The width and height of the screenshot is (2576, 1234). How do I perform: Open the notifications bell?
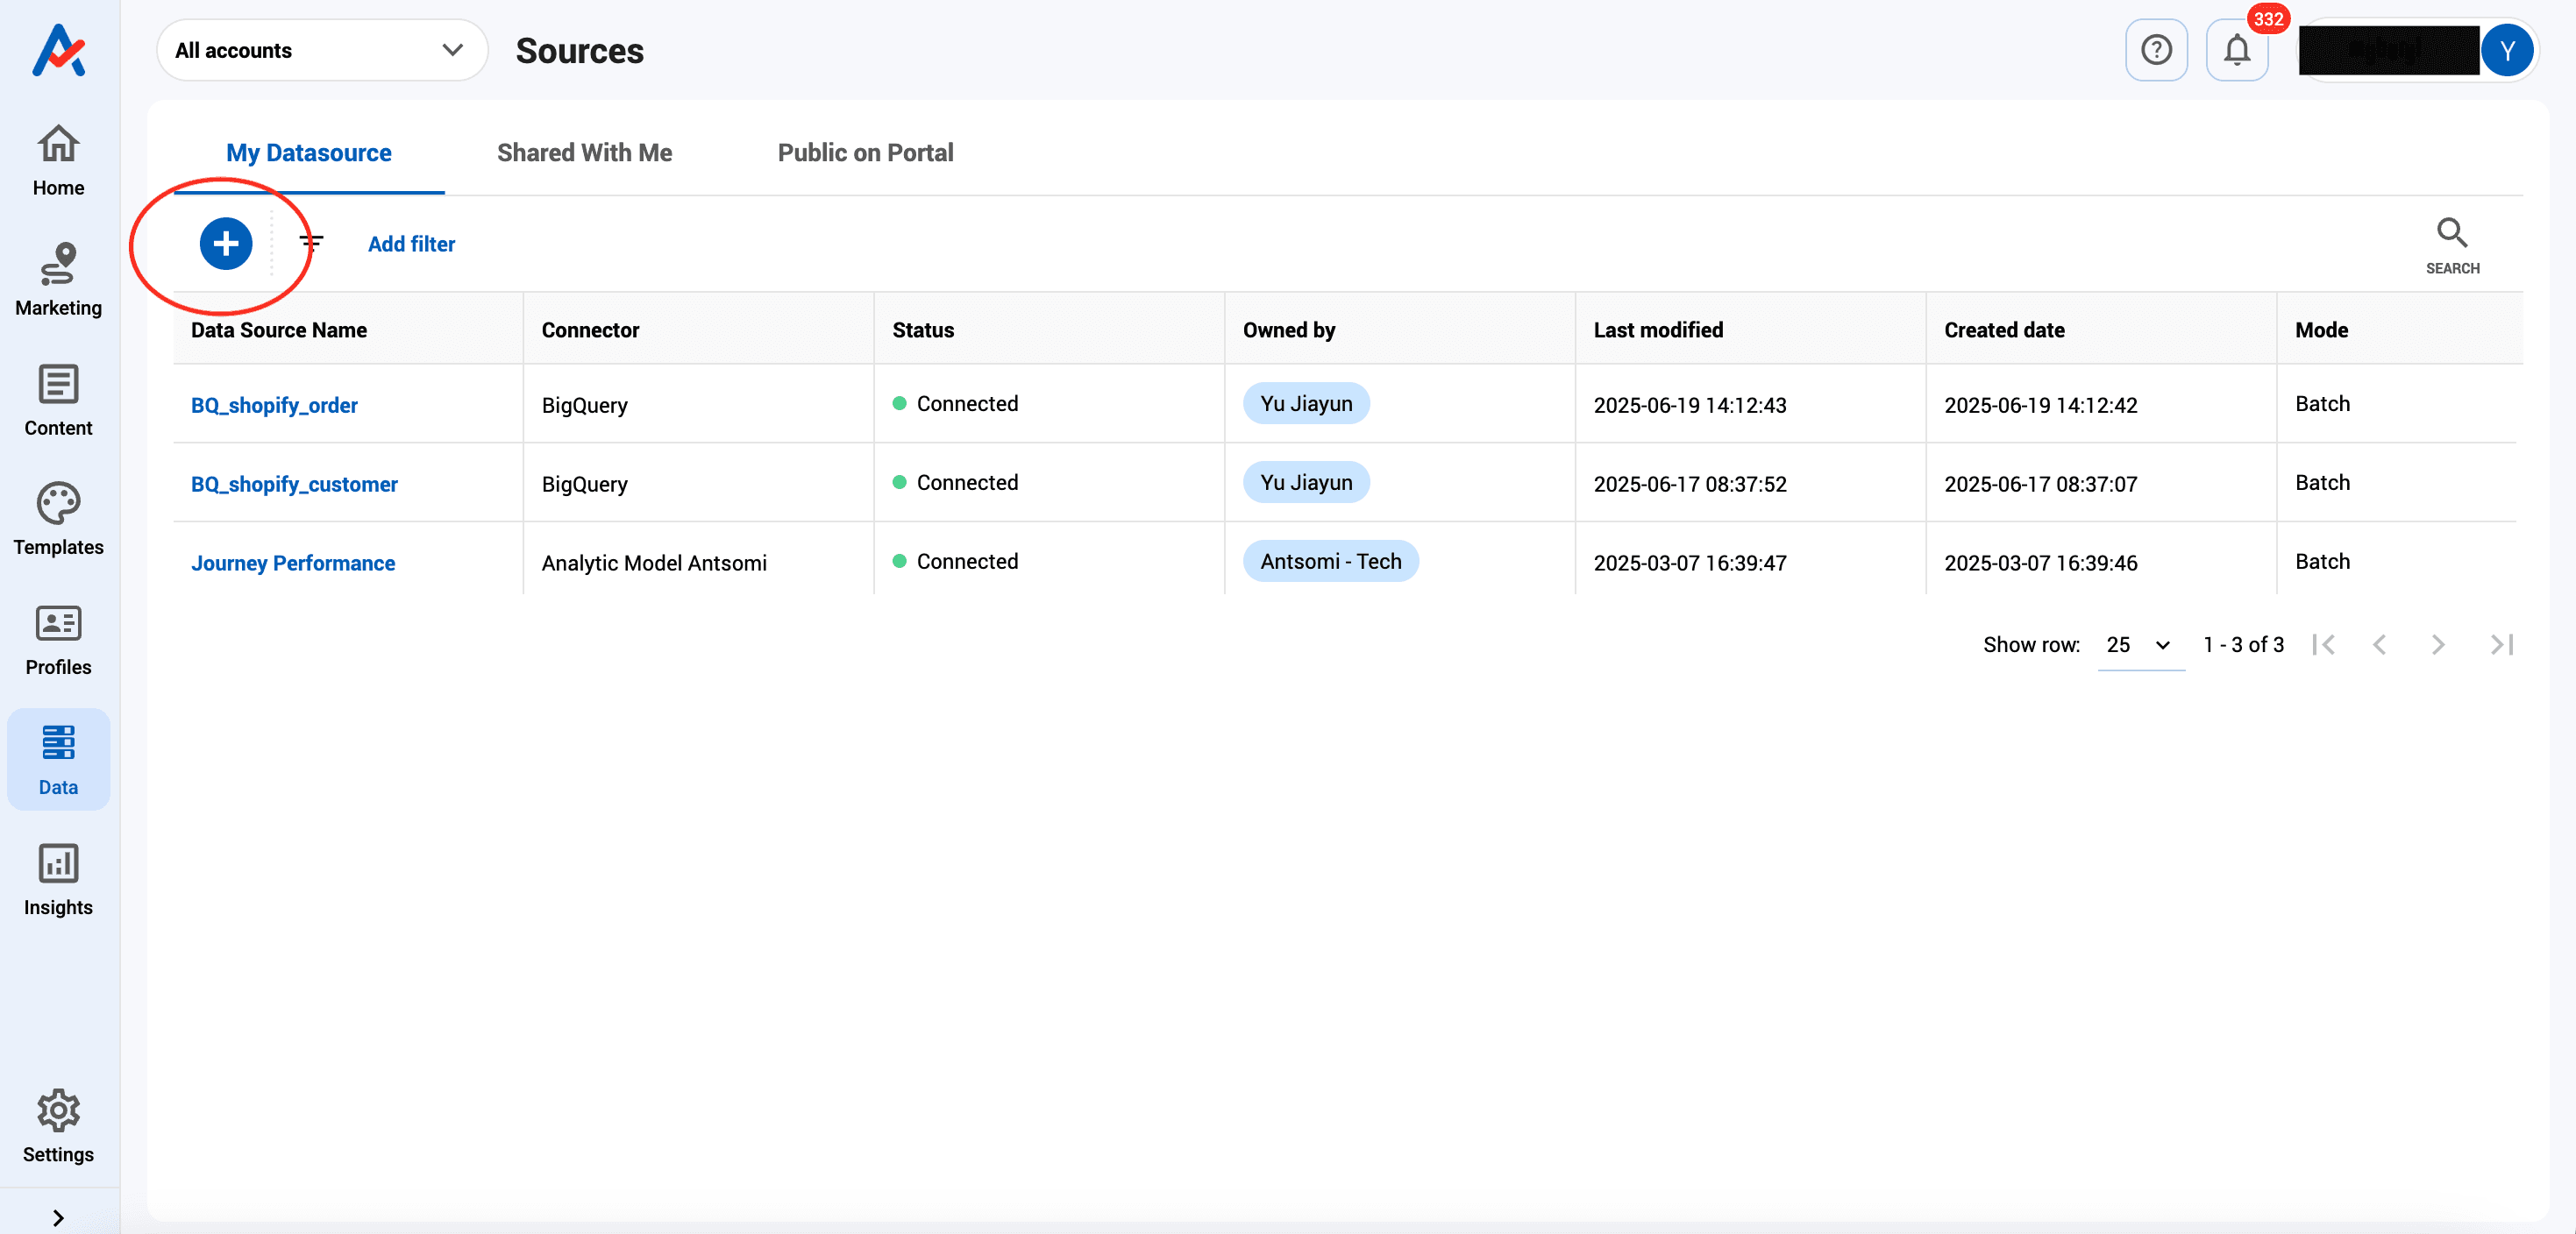[x=2236, y=50]
